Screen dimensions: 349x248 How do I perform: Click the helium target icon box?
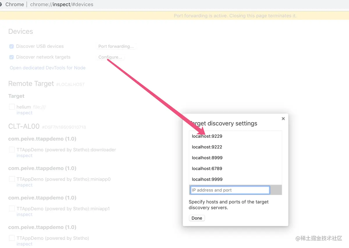(12, 107)
